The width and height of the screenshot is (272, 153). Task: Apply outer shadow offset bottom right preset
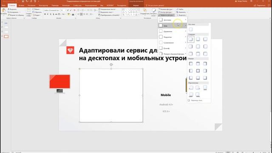click(x=191, y=39)
